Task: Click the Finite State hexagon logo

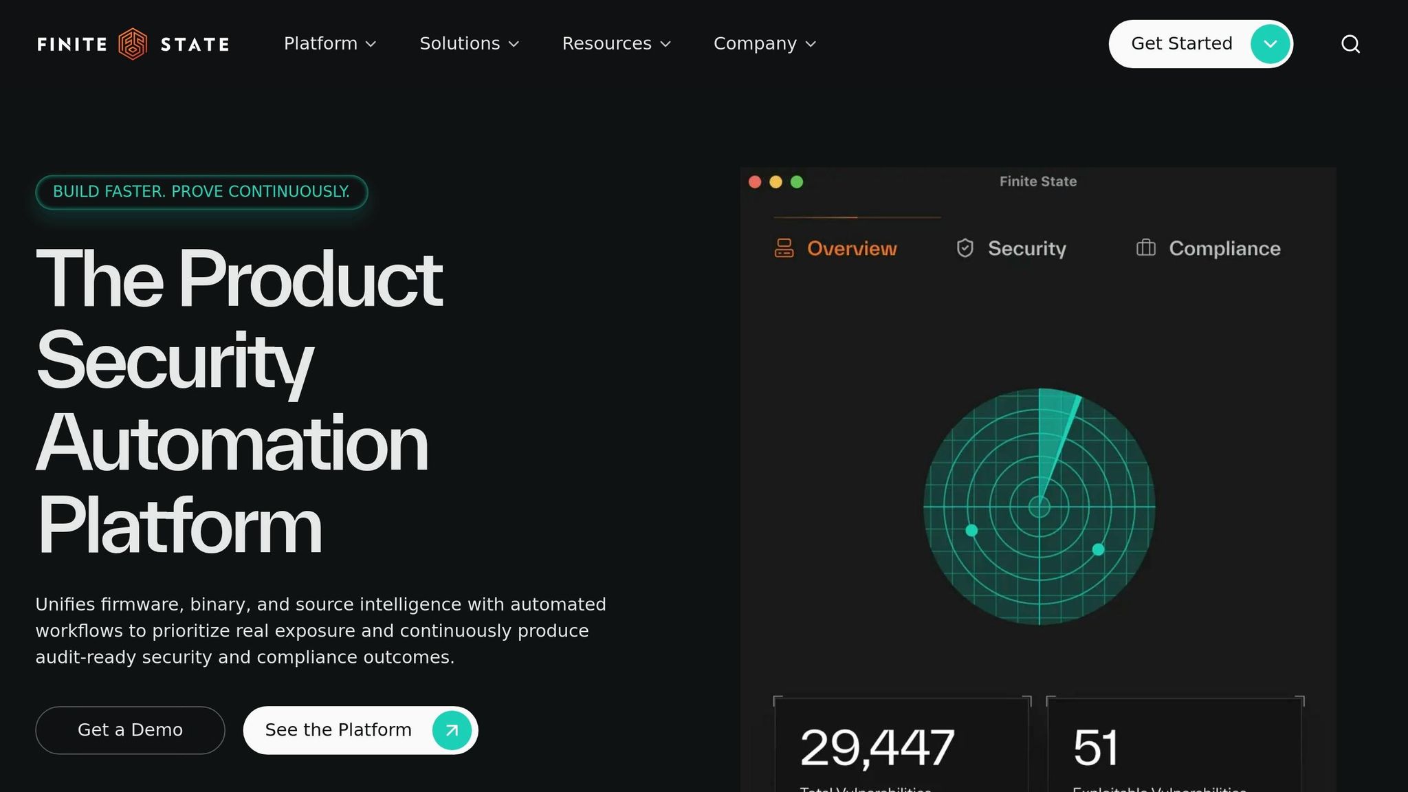Action: pos(133,44)
